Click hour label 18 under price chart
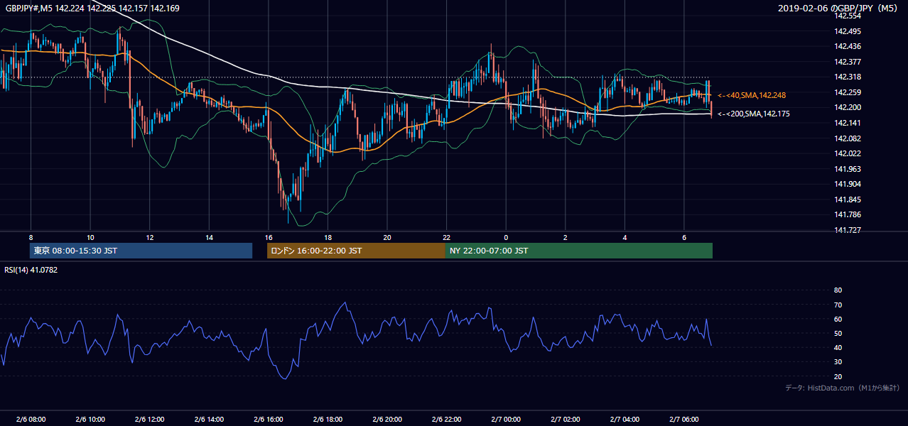The height and width of the screenshot is (426, 908). tap(328, 237)
